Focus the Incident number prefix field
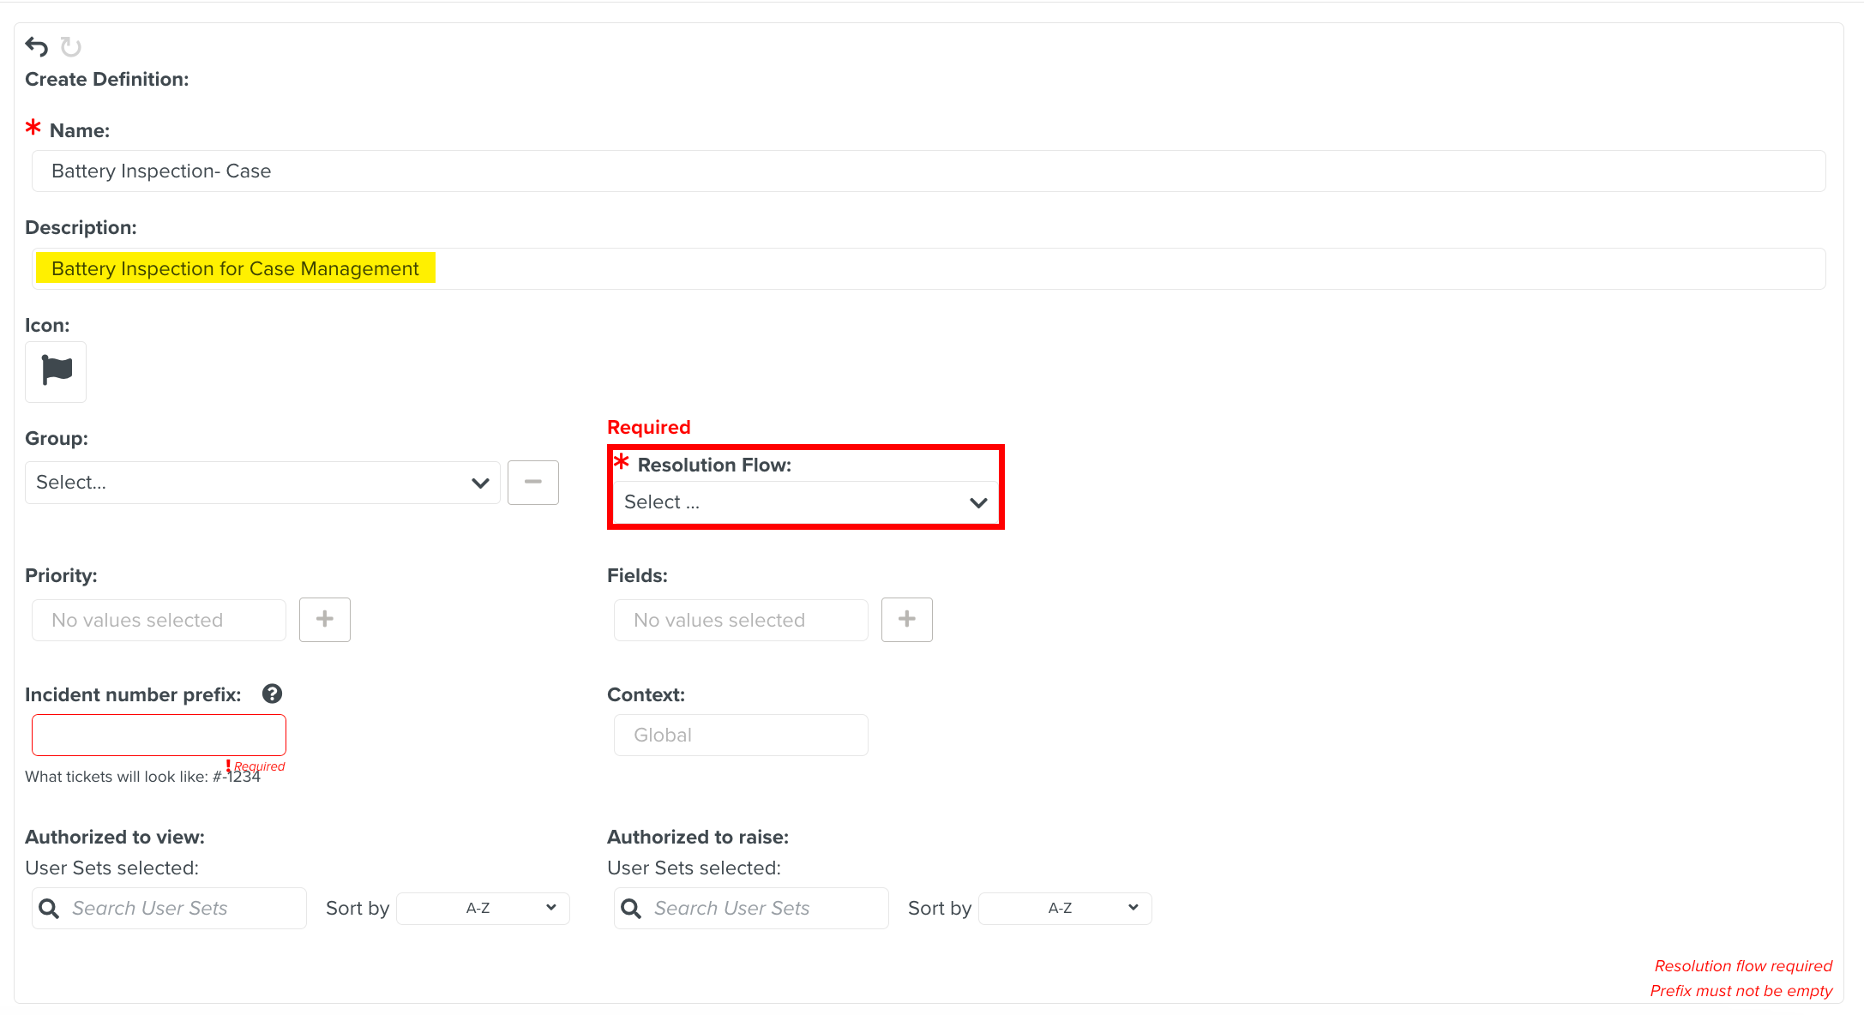The image size is (1864, 1015). [159, 735]
